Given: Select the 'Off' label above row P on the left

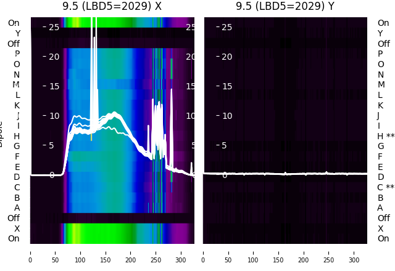Looking at the screenshot, I should tap(14, 44).
